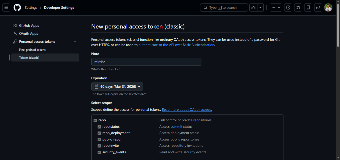The height and width of the screenshot is (160, 340).
Task: Collapse the Personal access tokens section
Action: coord(75,41)
